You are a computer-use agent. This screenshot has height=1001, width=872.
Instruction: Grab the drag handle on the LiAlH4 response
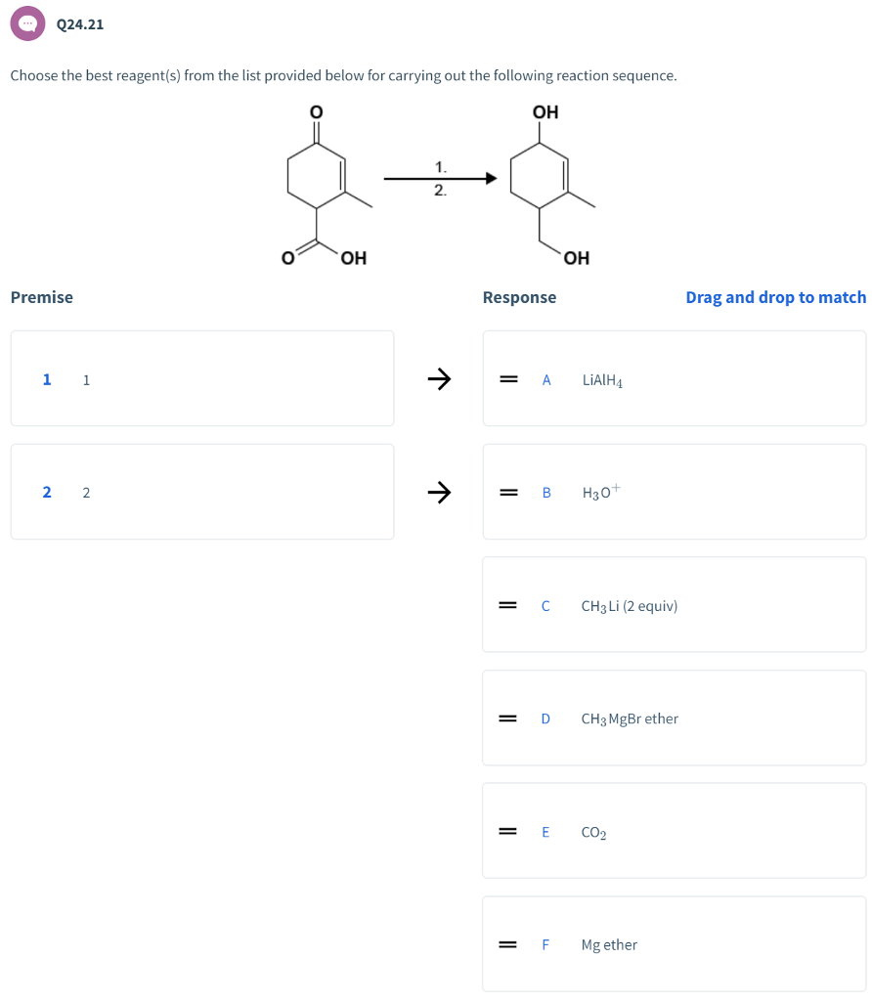[x=507, y=379]
